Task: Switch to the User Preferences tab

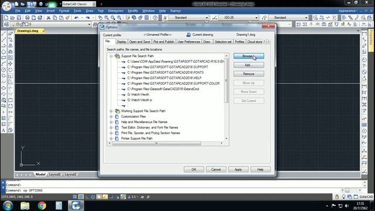Action: pos(189,42)
